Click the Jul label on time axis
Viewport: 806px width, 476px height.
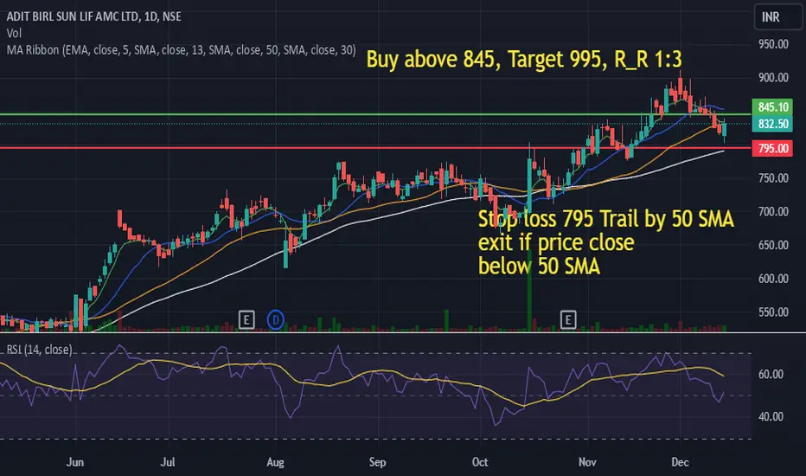pos(168,462)
